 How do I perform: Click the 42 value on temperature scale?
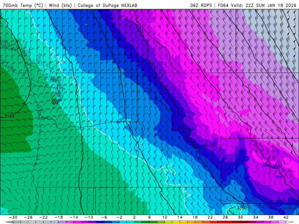[x=286, y=217]
